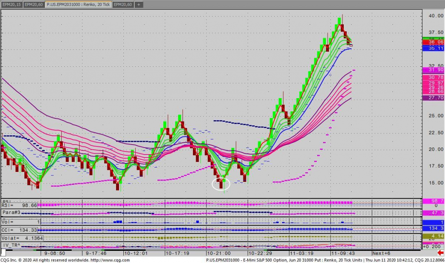Click the red arrow icon at the time axis end
Viewport: 445px width, 263px height.
pos(440,253)
